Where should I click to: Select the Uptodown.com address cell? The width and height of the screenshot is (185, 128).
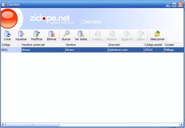coord(126,50)
